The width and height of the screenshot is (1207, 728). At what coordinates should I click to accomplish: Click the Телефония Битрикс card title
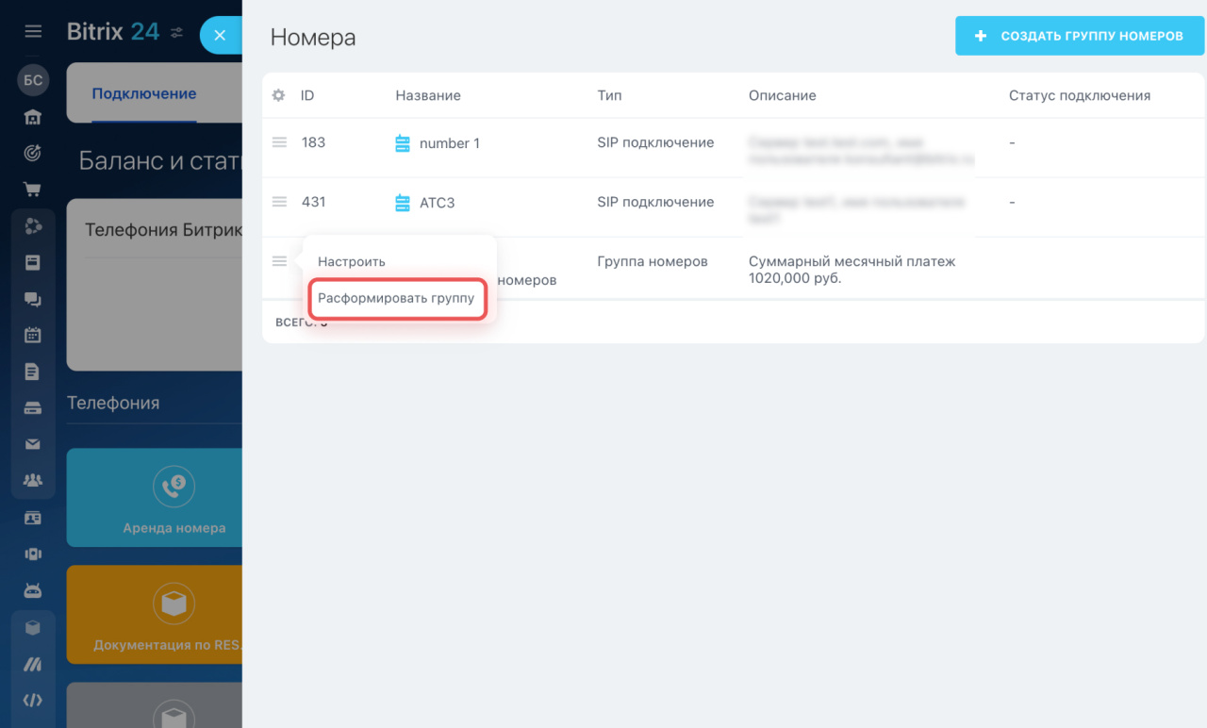[163, 230]
